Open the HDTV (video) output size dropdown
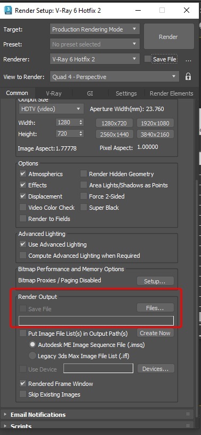Image resolution: width=201 pixels, height=435 pixels. (51, 109)
